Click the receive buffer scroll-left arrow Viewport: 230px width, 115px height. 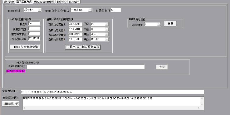point(24,108)
